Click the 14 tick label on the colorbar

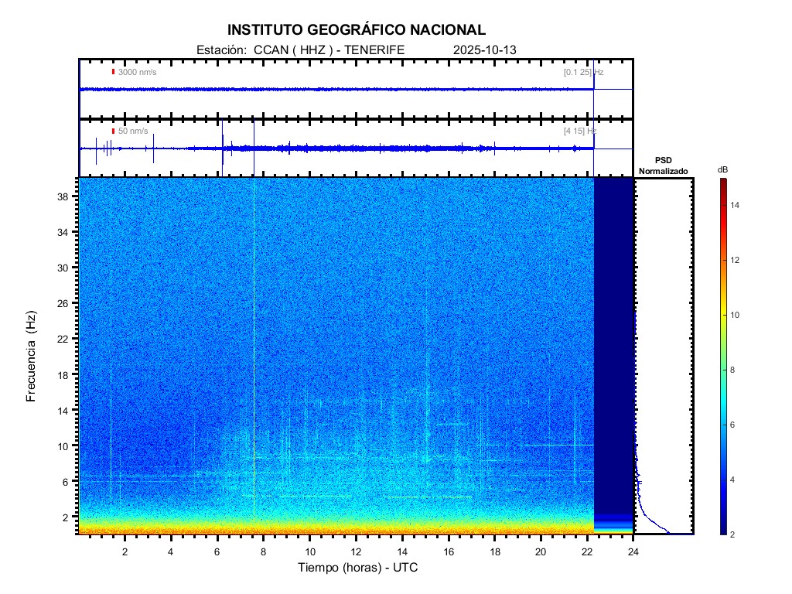pos(736,205)
